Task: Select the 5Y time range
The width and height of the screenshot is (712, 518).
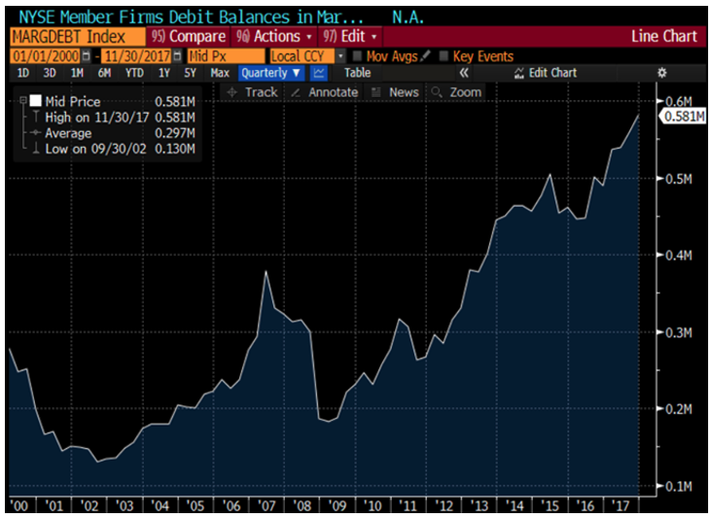Action: tap(191, 73)
